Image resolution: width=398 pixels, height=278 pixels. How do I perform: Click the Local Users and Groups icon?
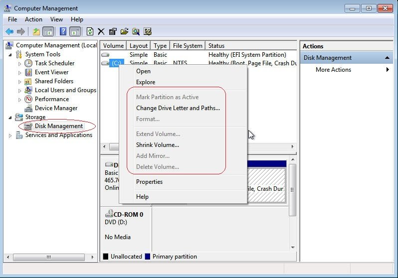[28, 90]
